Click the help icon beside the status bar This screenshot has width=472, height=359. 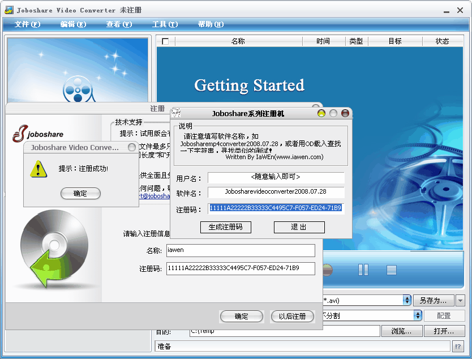click(x=458, y=346)
